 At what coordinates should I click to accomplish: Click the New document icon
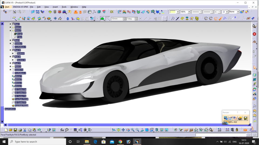pos(6,130)
